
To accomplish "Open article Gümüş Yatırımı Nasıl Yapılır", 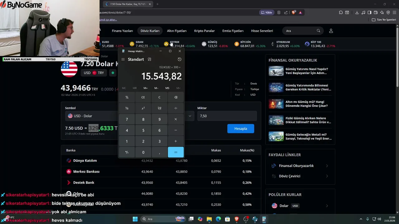I will pos(300,71).
